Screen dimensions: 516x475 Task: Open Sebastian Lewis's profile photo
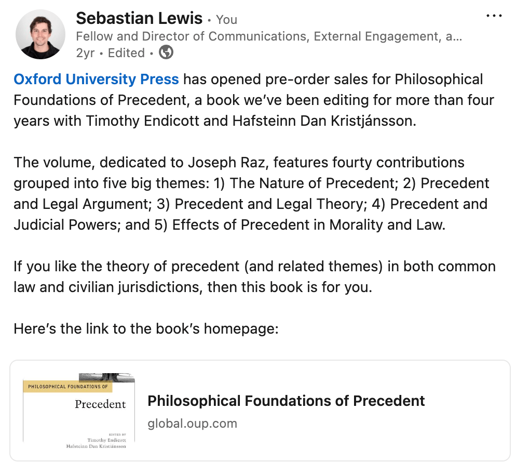pos(40,34)
